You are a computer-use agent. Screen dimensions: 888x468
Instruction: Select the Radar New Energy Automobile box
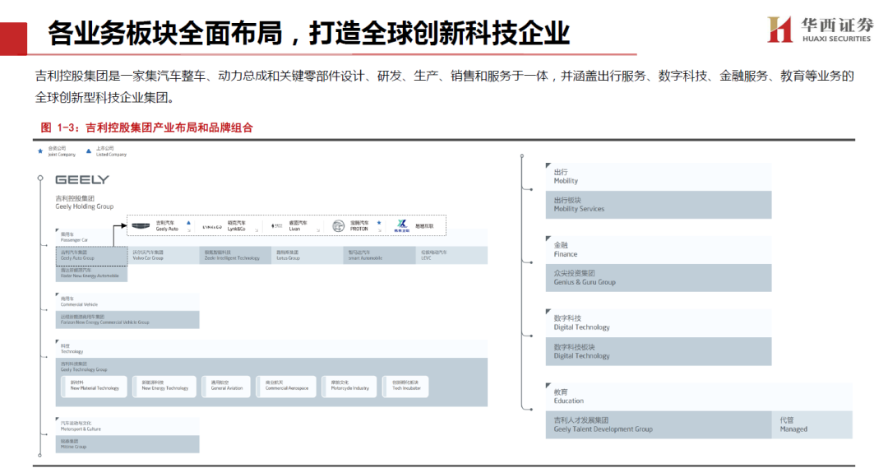pos(92,273)
